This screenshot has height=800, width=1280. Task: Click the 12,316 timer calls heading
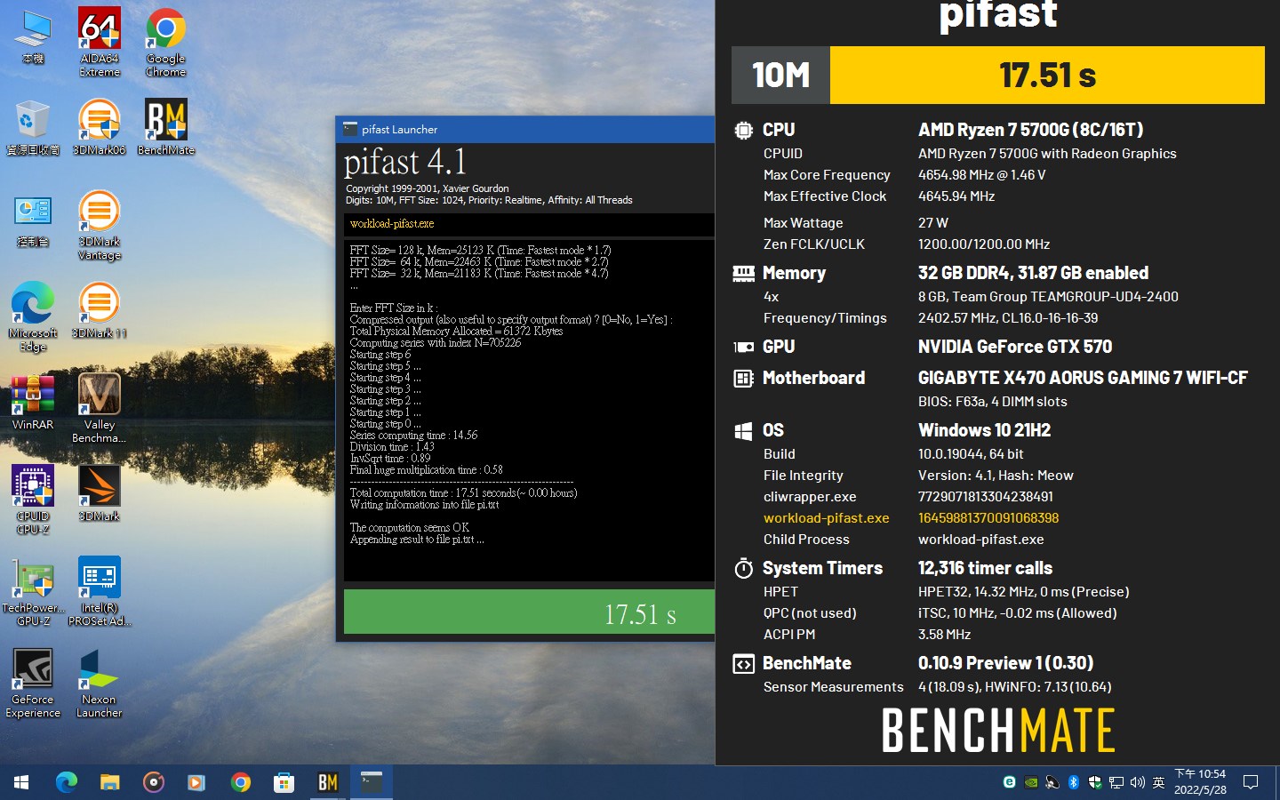point(985,568)
